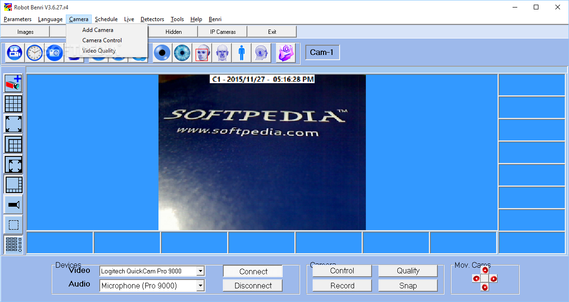
Task: Open the Tools menu
Action: click(177, 19)
